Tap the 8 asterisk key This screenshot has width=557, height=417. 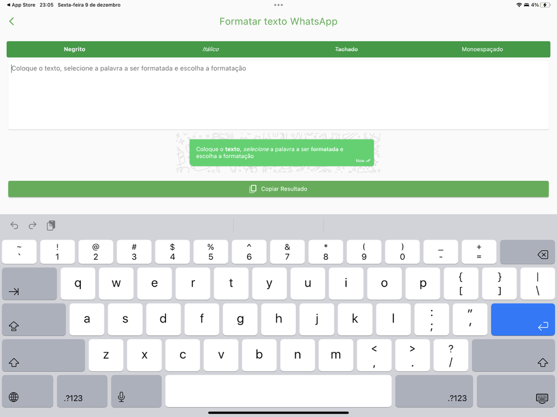326,252
